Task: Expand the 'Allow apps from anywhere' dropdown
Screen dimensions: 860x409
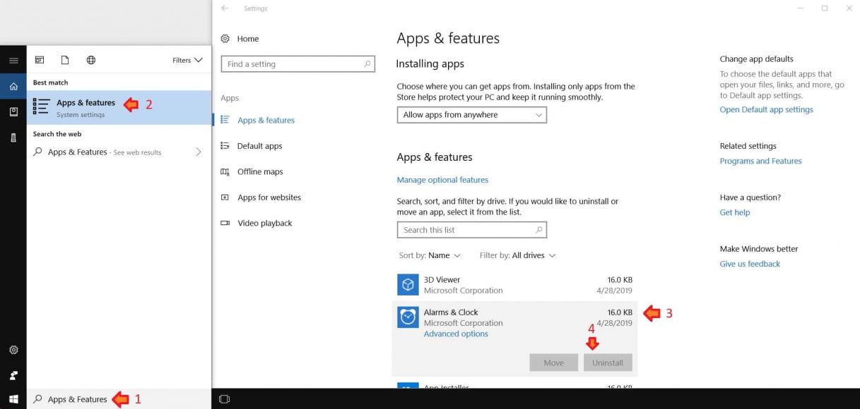Action: click(471, 114)
